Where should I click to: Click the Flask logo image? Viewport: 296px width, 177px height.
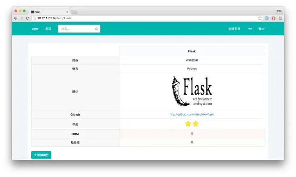tap(192, 91)
